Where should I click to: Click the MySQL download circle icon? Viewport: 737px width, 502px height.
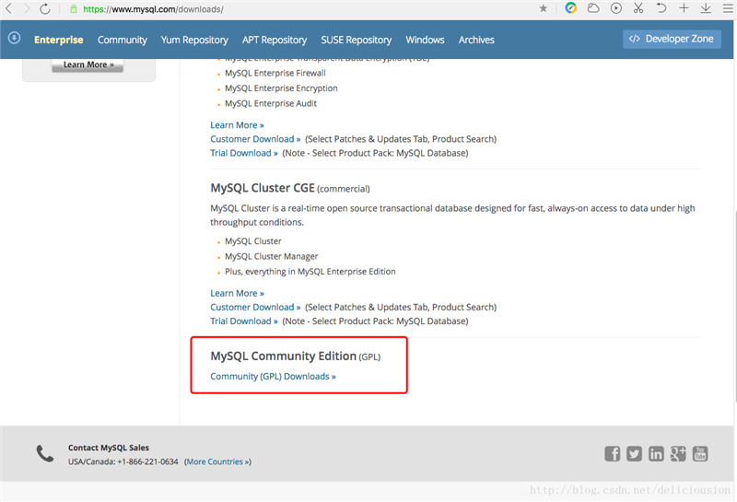click(x=14, y=39)
